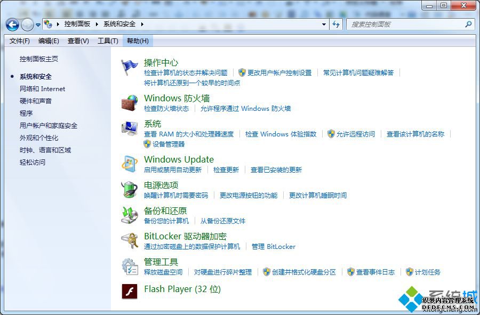Viewport: 480px width, 315px height.
Task: Click 启用或禁用自动更新 link
Action: click(x=173, y=169)
